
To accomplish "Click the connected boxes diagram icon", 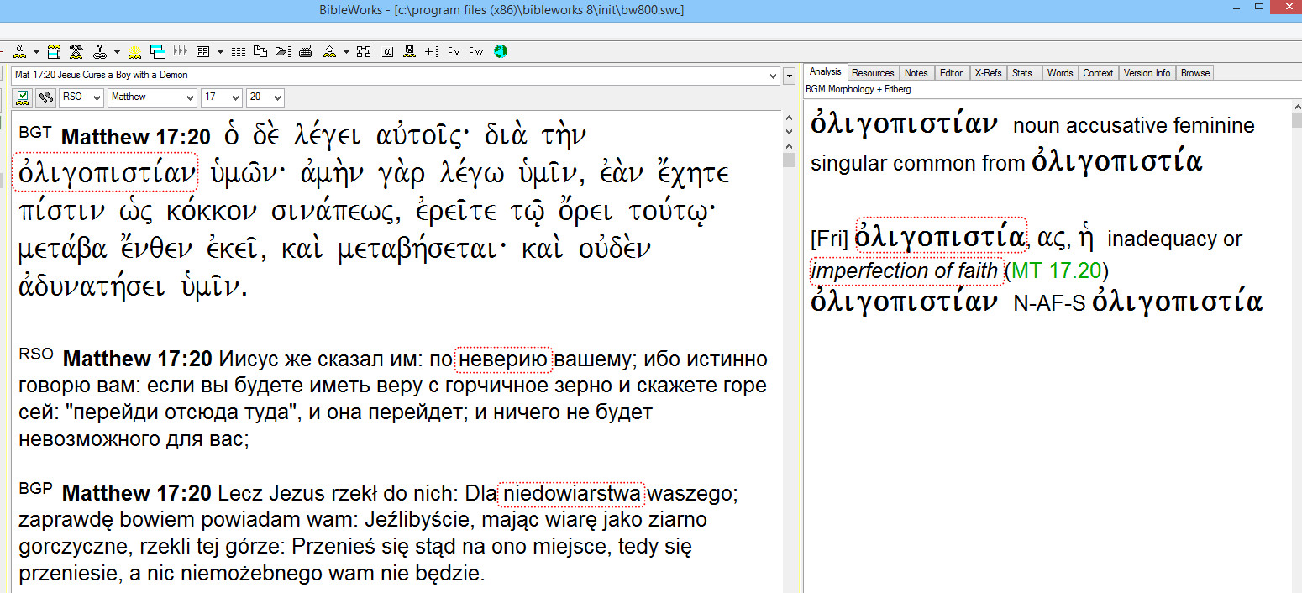I will coord(364,51).
